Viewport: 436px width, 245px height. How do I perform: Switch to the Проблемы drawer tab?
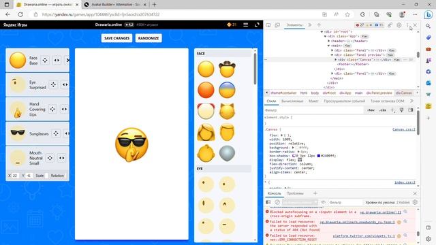295,193
